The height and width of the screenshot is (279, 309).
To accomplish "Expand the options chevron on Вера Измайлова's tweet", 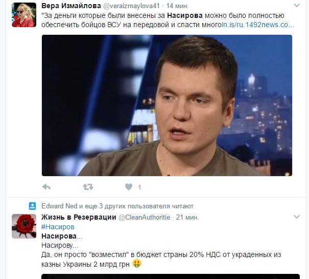I will click(297, 6).
